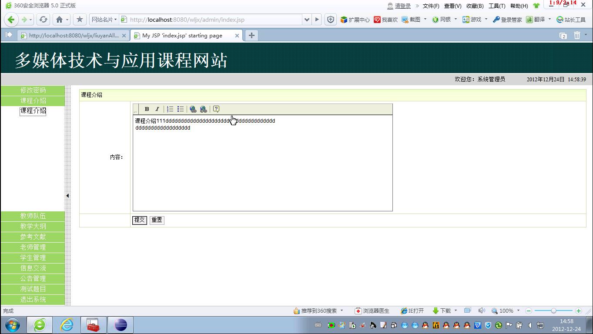Viewport: 593px width, 334px height.
Task: Open the 100% zoom level dropdown
Action: pyautogui.click(x=518, y=311)
